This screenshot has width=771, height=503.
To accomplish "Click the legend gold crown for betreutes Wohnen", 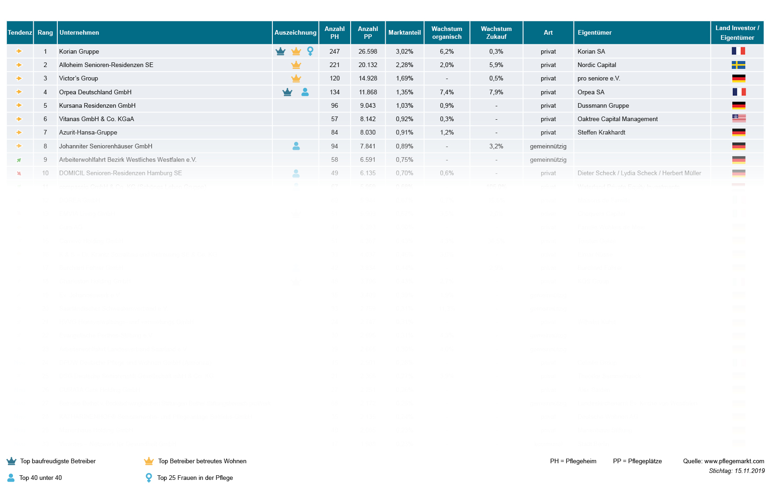I will (x=149, y=461).
